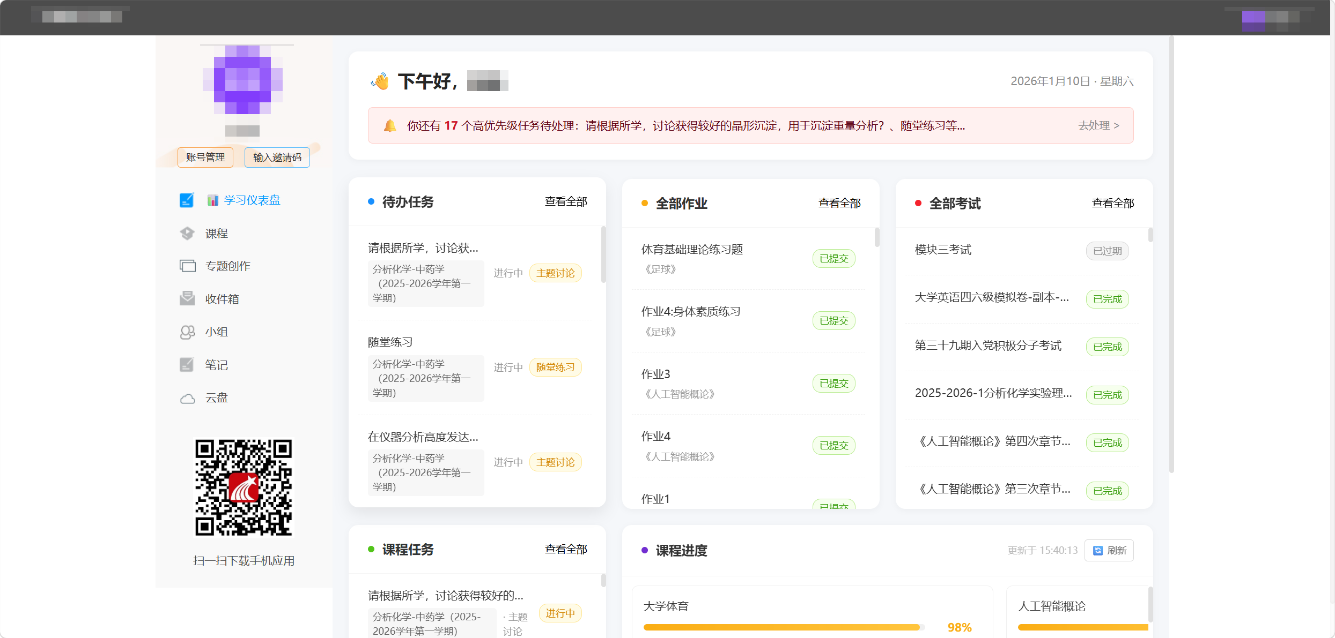
Task: Click the notification bell in the task alert
Action: click(x=390, y=125)
